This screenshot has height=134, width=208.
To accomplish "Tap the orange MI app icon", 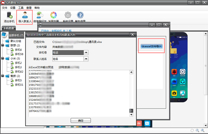I will (139, 123).
